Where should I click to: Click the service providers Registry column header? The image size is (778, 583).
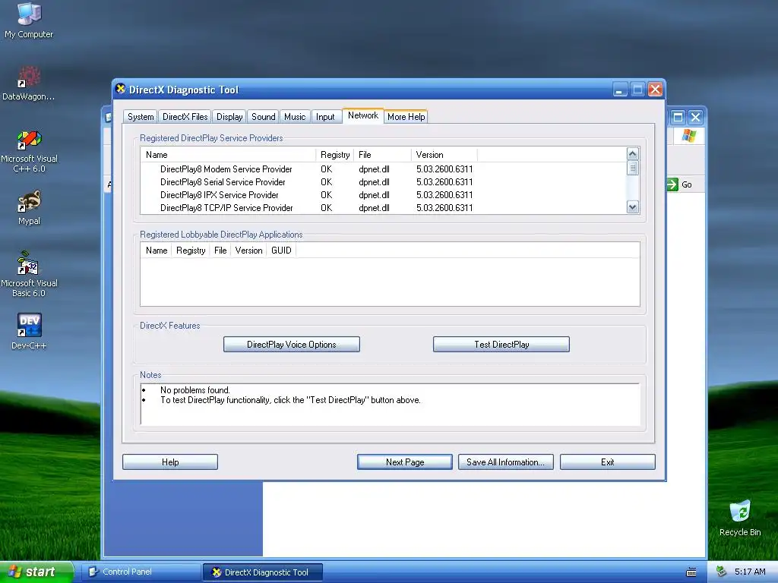click(335, 155)
